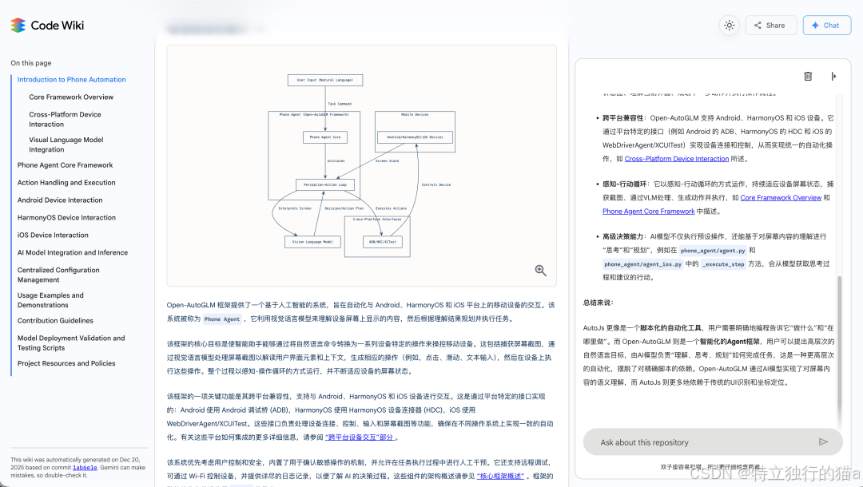Send message with the arrow icon
The height and width of the screenshot is (487, 863).
(x=823, y=442)
